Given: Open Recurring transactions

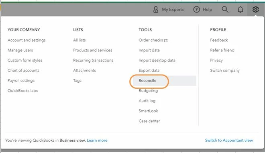Looking at the screenshot, I should pyautogui.click(x=93, y=60).
